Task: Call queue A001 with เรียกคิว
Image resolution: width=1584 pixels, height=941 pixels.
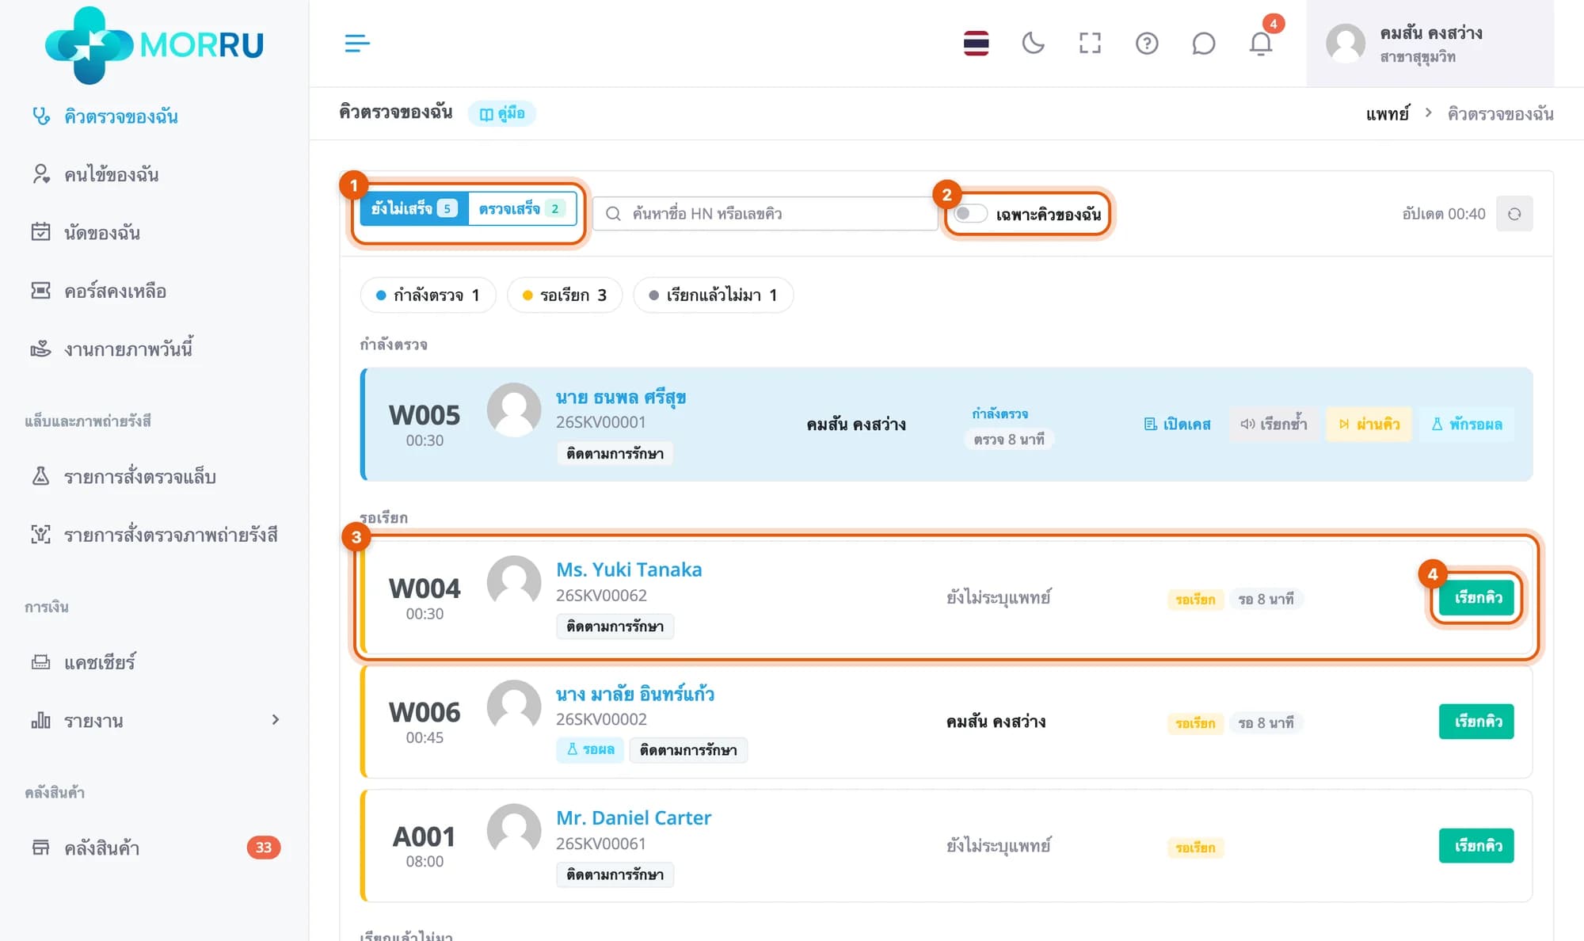Action: tap(1476, 846)
